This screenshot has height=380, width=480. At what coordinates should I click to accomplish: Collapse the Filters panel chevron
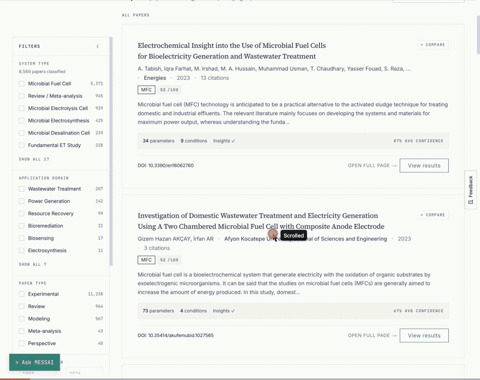point(98,46)
